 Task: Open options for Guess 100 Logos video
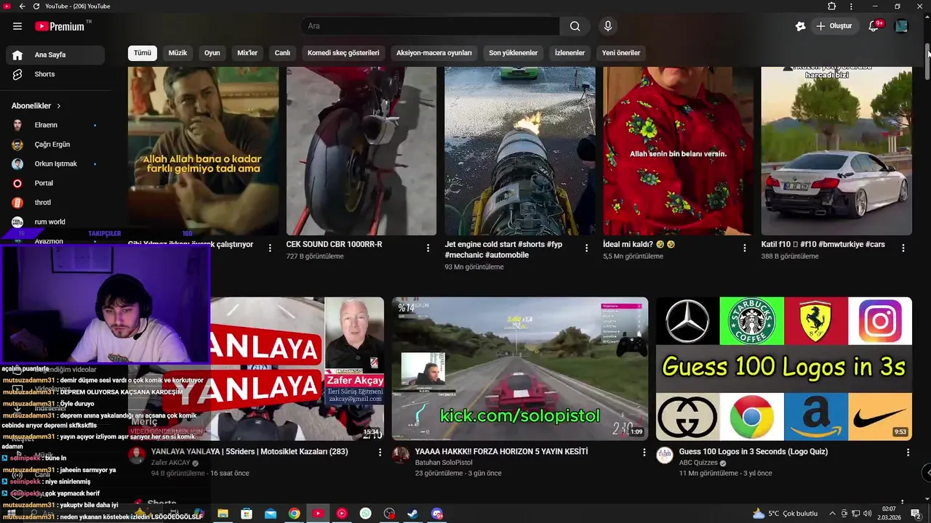907,452
